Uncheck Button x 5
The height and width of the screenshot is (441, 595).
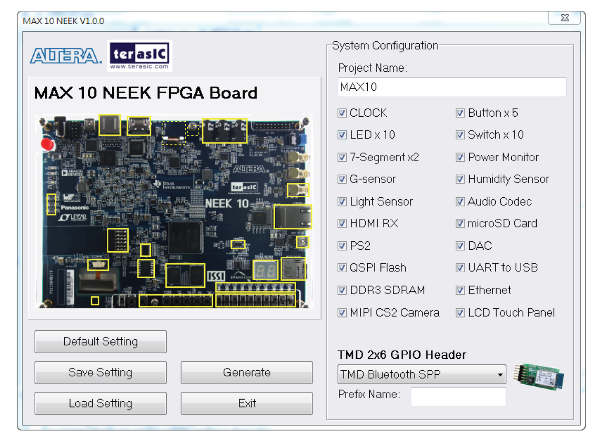pyautogui.click(x=460, y=113)
